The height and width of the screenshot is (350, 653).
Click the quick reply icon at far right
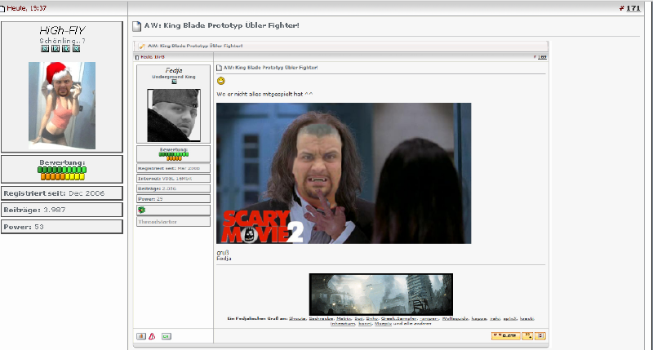coord(540,335)
